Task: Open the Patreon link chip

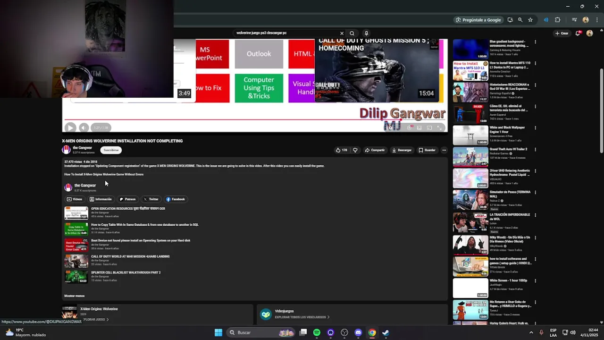Action: click(x=127, y=199)
